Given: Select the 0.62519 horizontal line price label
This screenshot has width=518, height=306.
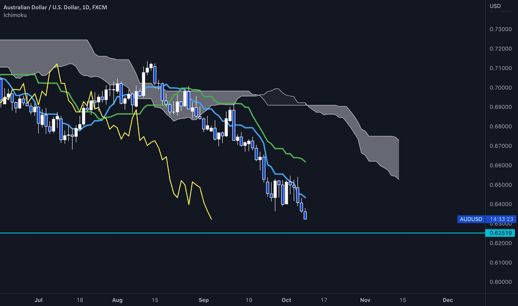Looking at the screenshot, I should [500, 233].
